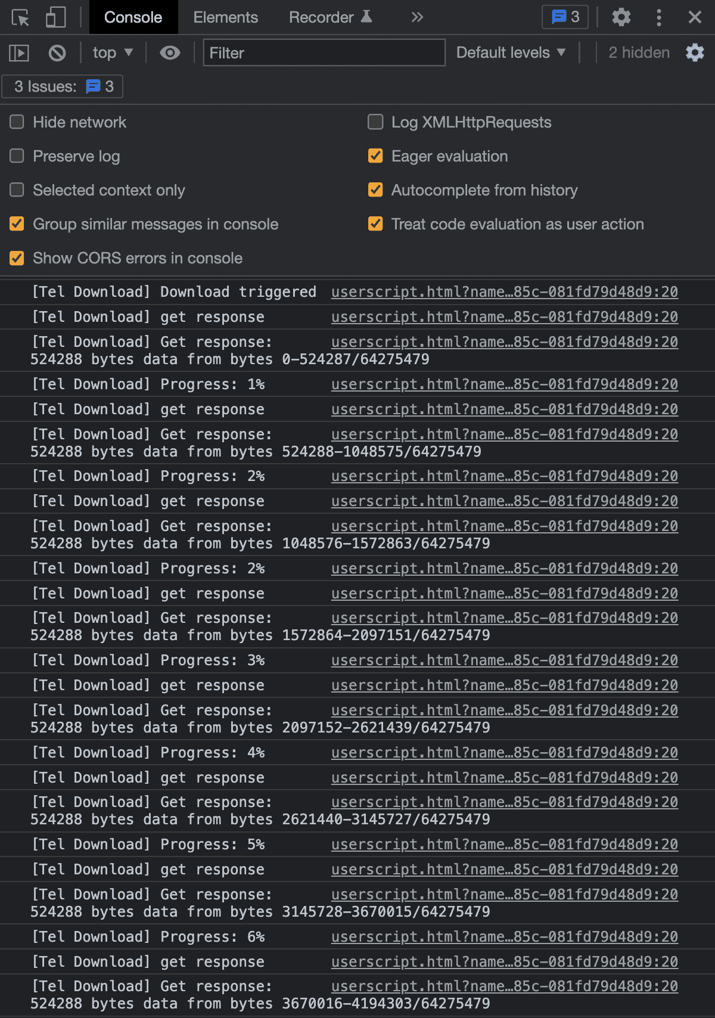
Task: Open the 3 Issues panel
Action: click(62, 86)
